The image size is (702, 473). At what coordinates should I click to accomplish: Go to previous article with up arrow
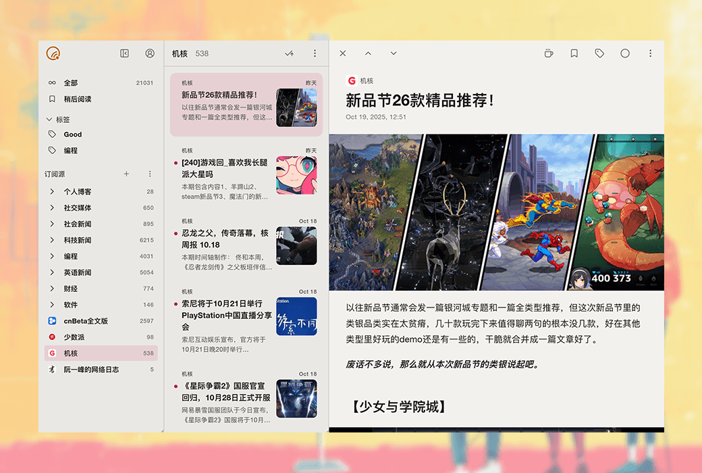[x=368, y=53]
